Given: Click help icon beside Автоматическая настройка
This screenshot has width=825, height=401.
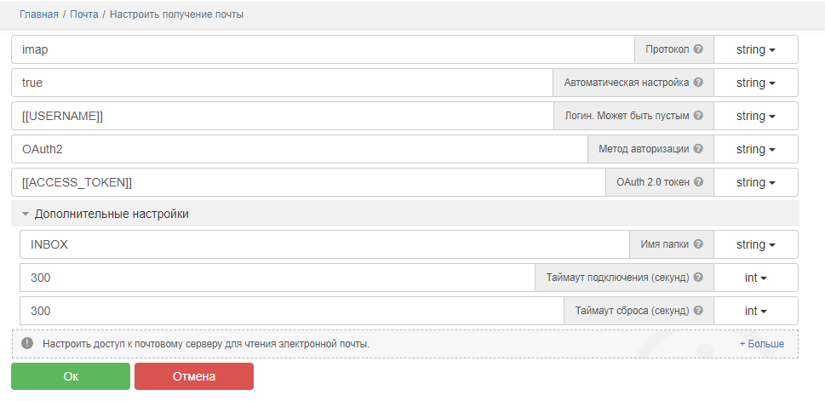Looking at the screenshot, I should coord(698,83).
